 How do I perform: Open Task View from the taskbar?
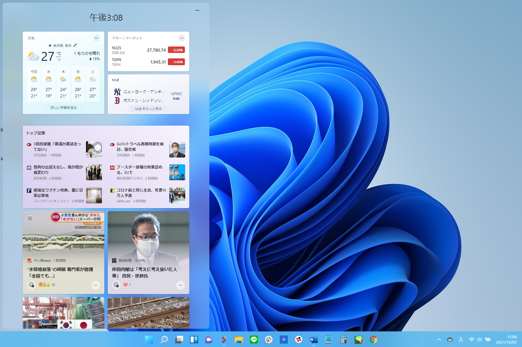179,339
